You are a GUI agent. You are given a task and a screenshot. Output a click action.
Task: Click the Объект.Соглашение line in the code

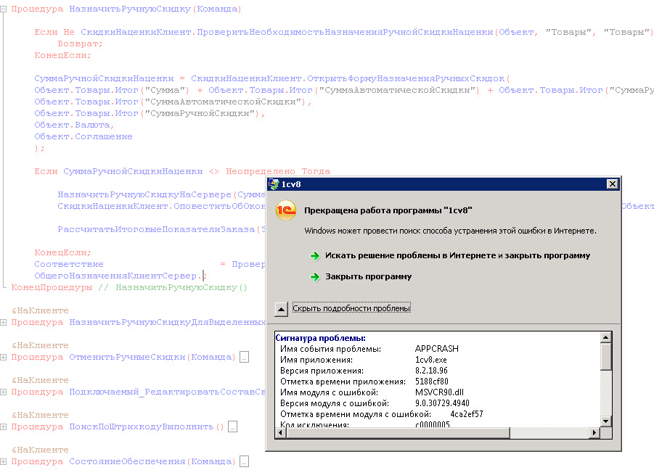coord(83,136)
